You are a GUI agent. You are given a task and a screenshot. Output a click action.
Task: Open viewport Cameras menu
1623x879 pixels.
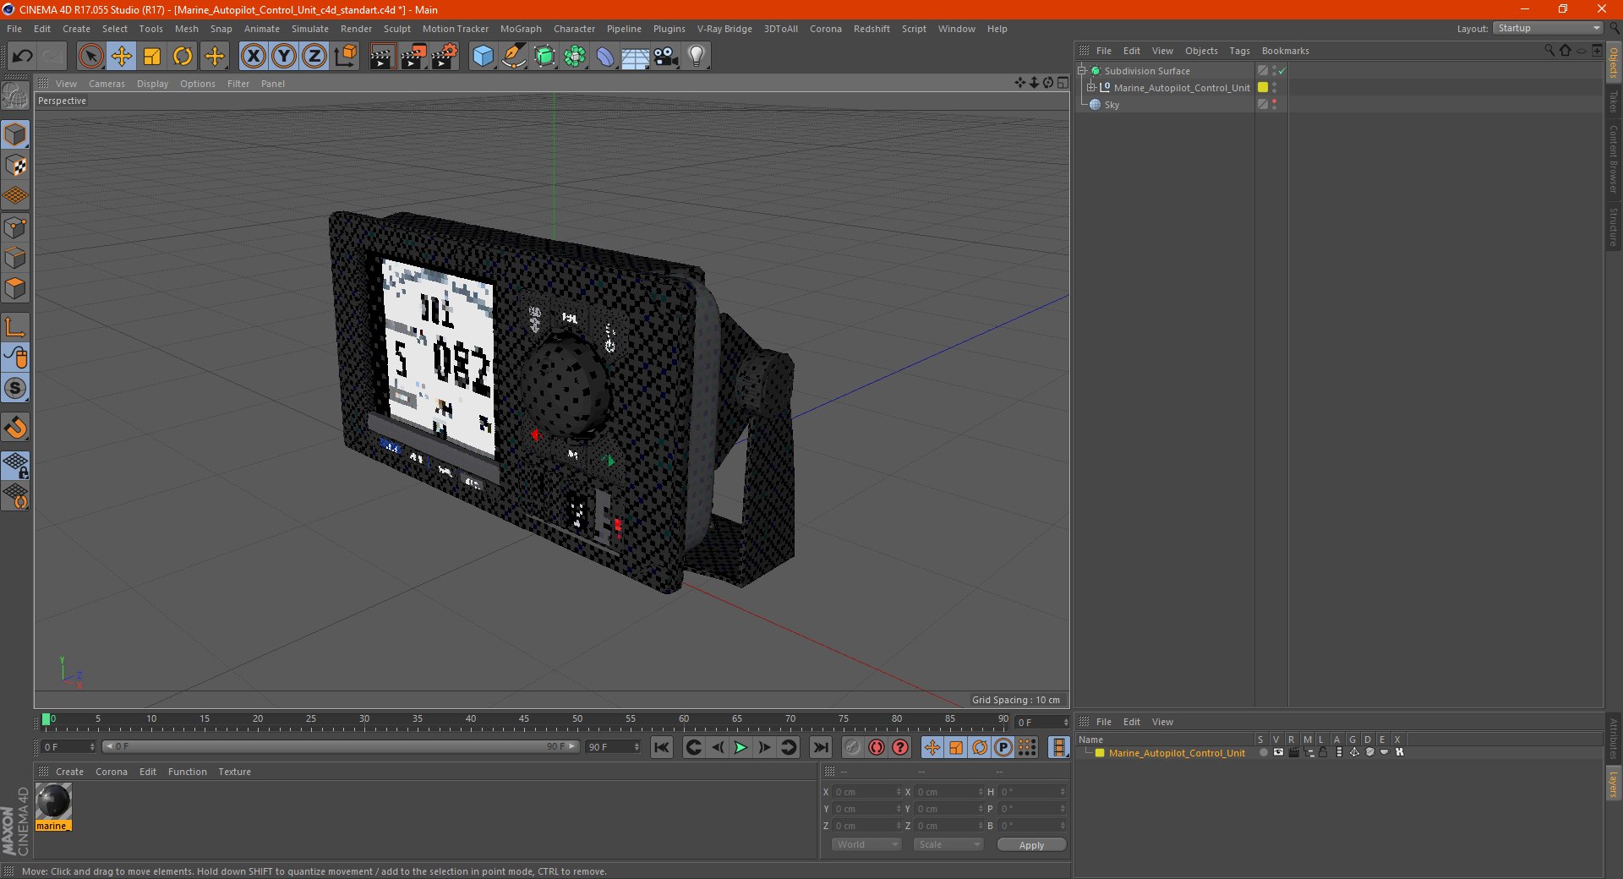[x=107, y=84]
